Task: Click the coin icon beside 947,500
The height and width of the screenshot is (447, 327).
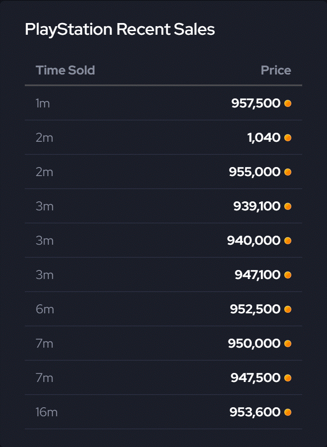Action: coord(288,378)
